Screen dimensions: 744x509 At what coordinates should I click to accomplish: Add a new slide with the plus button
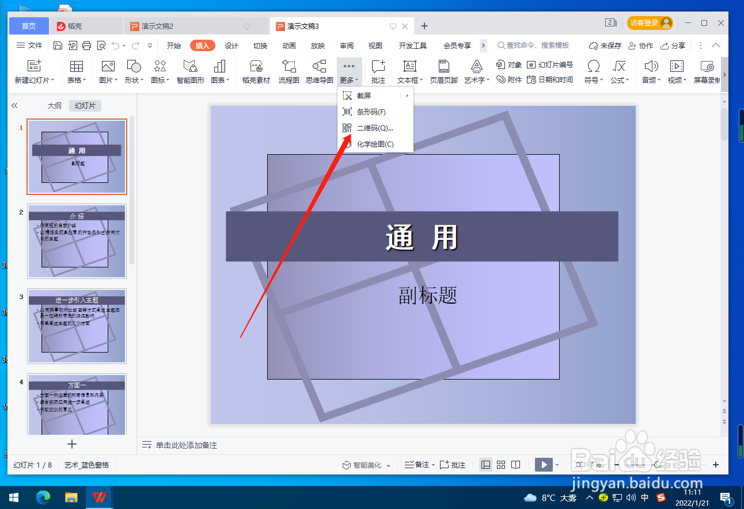[72, 444]
